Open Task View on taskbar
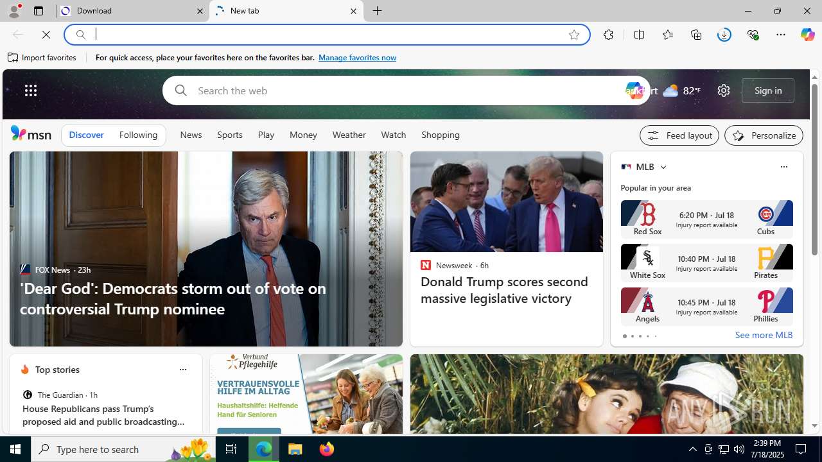The width and height of the screenshot is (822, 462). pyautogui.click(x=231, y=449)
